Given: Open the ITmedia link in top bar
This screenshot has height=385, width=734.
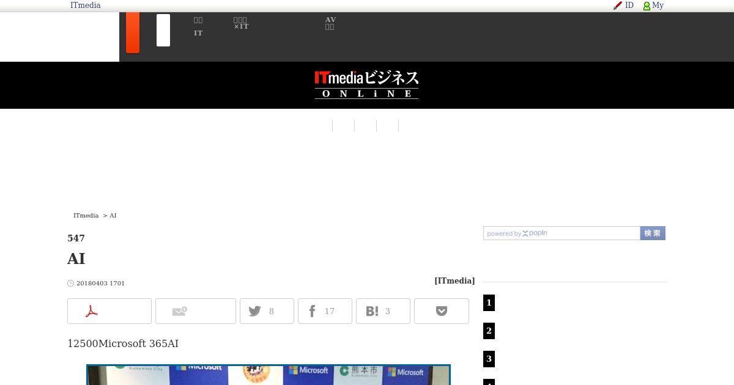Looking at the screenshot, I should coord(85,5).
